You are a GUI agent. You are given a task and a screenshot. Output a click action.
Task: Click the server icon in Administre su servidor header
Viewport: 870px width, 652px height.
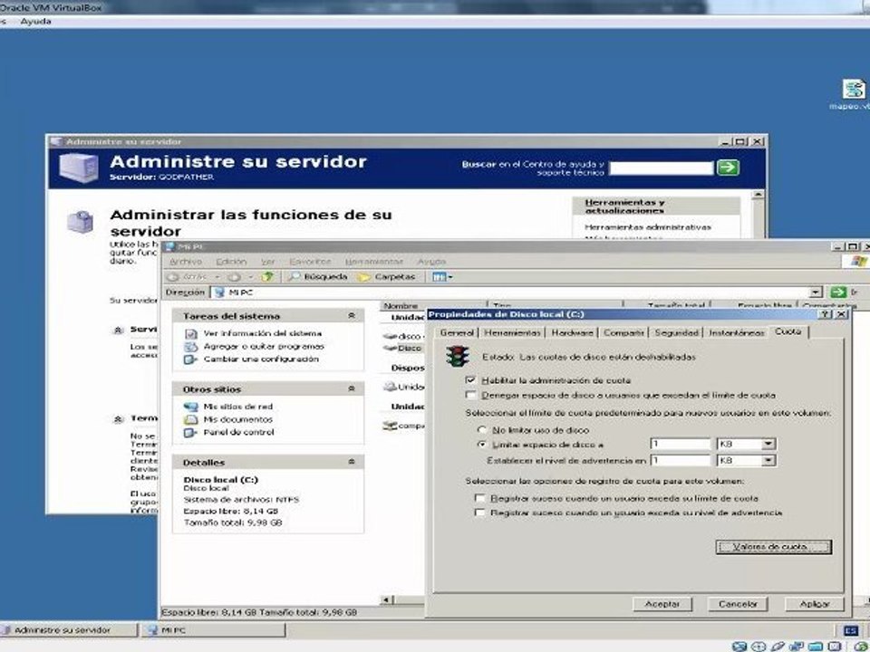(78, 167)
